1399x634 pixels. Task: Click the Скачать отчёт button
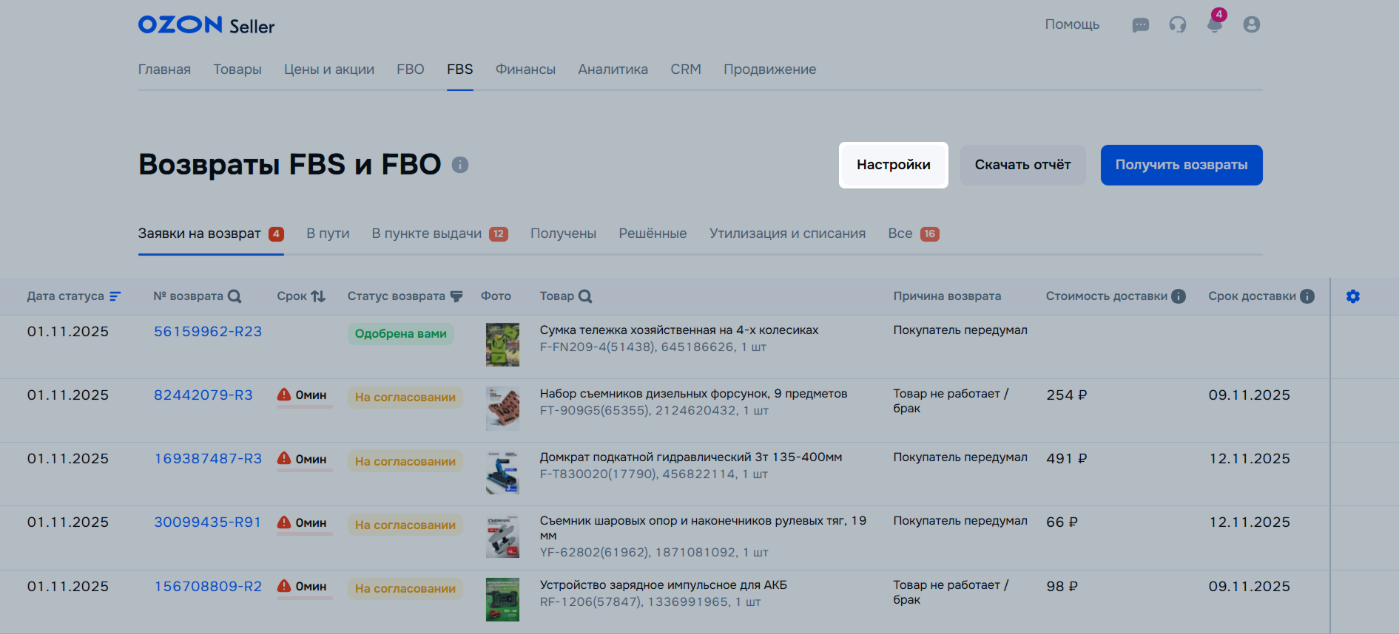(1022, 165)
